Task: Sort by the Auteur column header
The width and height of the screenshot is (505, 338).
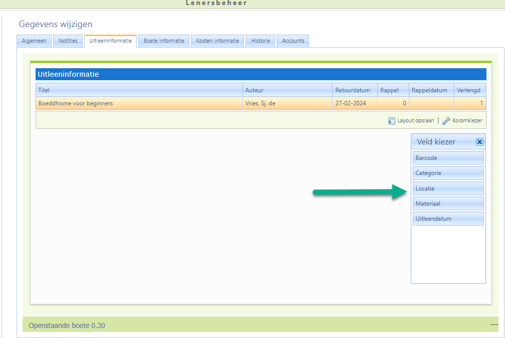Action: click(287, 90)
